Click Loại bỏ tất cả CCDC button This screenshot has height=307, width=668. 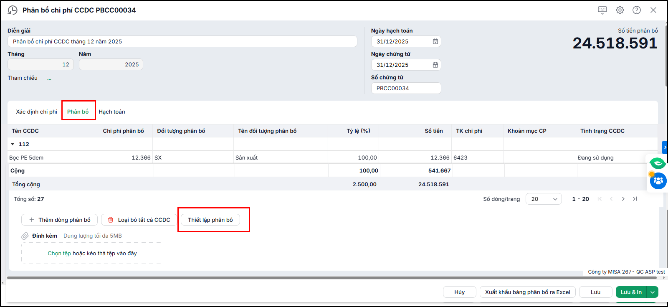[139, 220]
